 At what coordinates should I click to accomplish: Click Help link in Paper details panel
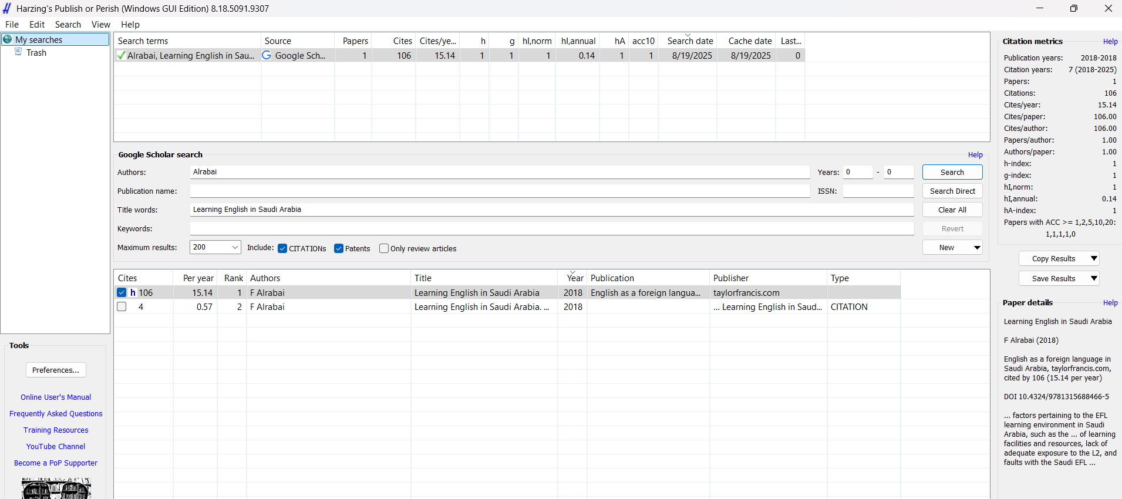click(1110, 303)
